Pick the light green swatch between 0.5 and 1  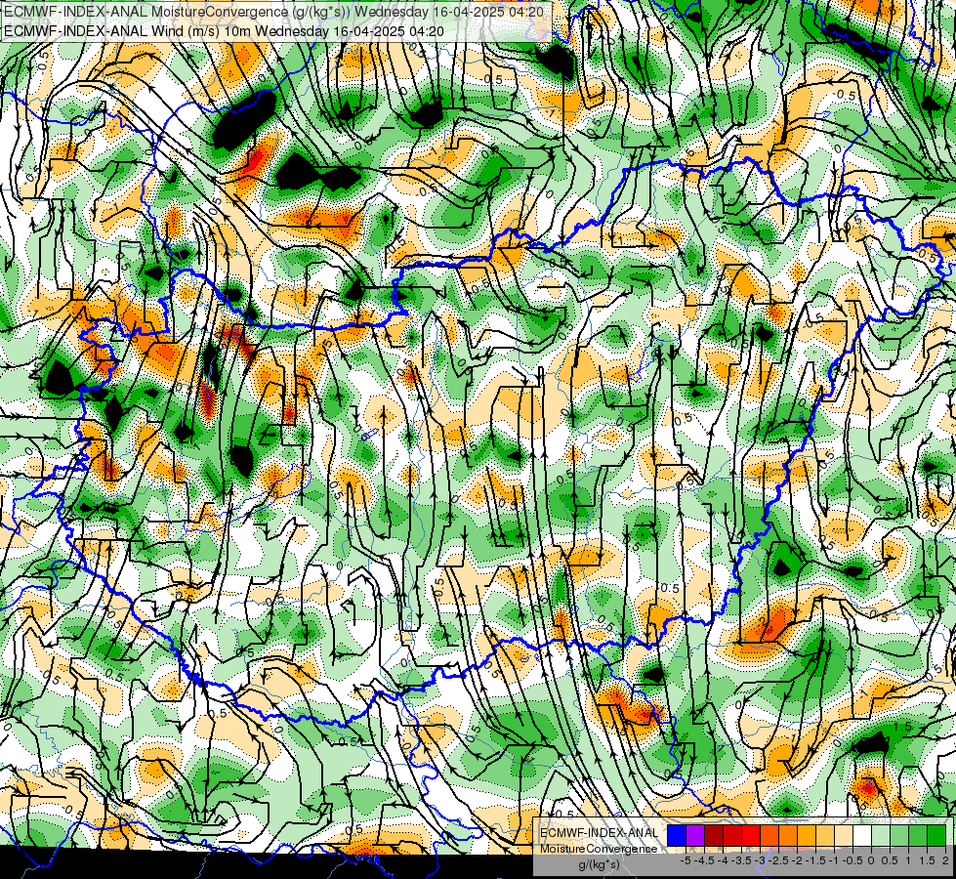click(899, 836)
